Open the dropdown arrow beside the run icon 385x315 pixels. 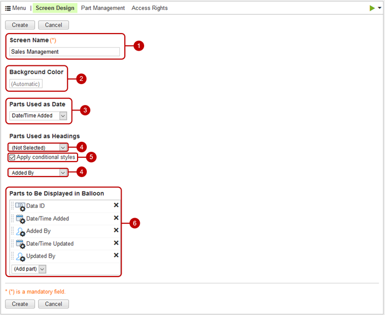coord(380,8)
